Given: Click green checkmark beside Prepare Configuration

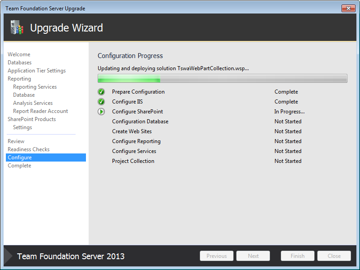Looking at the screenshot, I should [101, 92].
